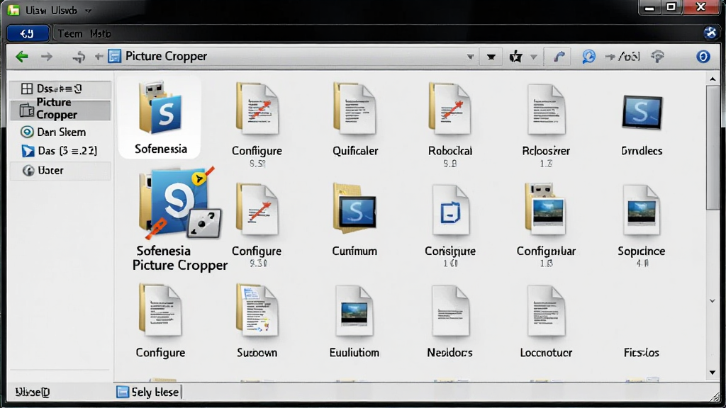Click the Sofenesia Picture Cropper label
This screenshot has height=408, width=726.
180,258
